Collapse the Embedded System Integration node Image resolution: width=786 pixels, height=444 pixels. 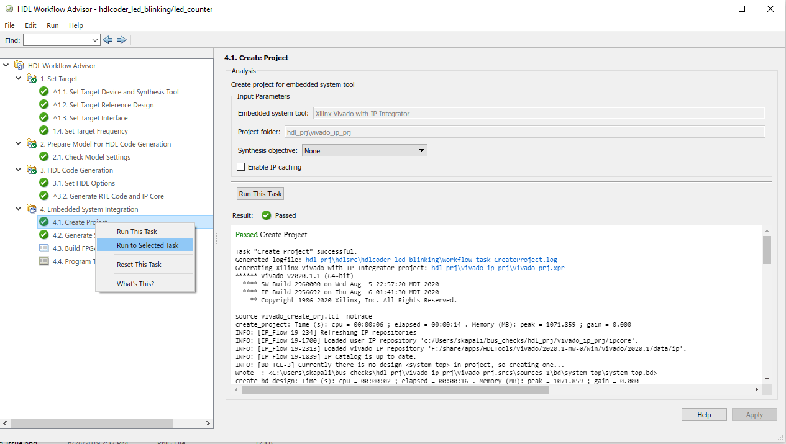point(19,209)
